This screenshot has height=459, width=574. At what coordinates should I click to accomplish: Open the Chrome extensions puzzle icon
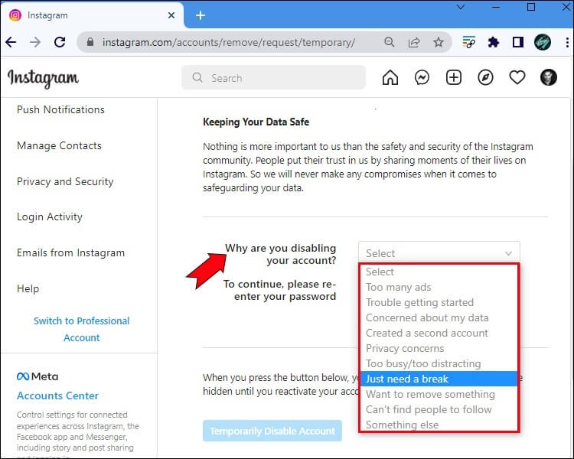494,43
